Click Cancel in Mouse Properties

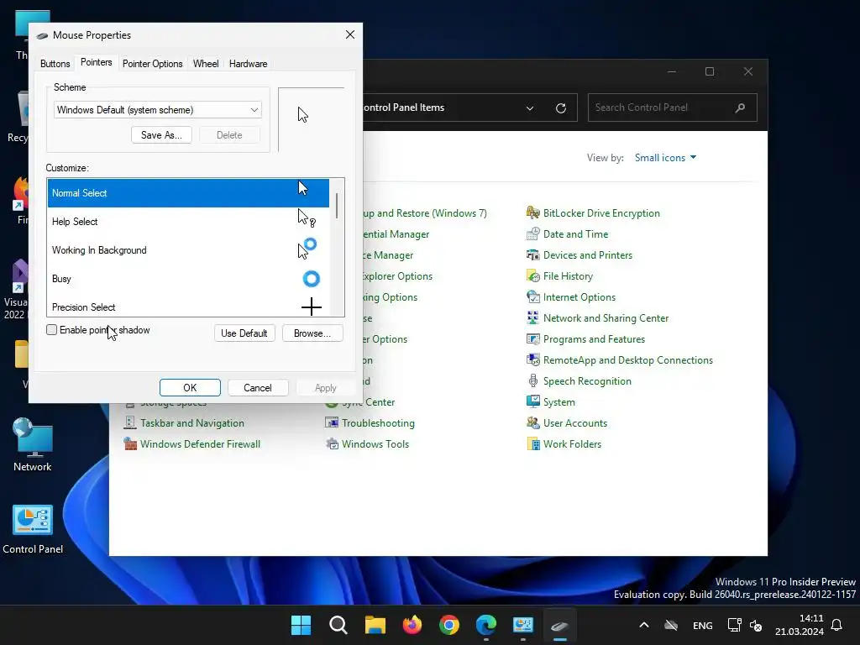click(x=257, y=388)
